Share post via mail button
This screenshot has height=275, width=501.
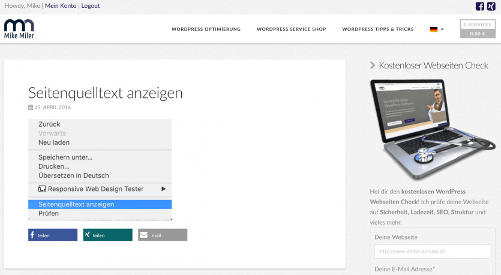(x=163, y=235)
